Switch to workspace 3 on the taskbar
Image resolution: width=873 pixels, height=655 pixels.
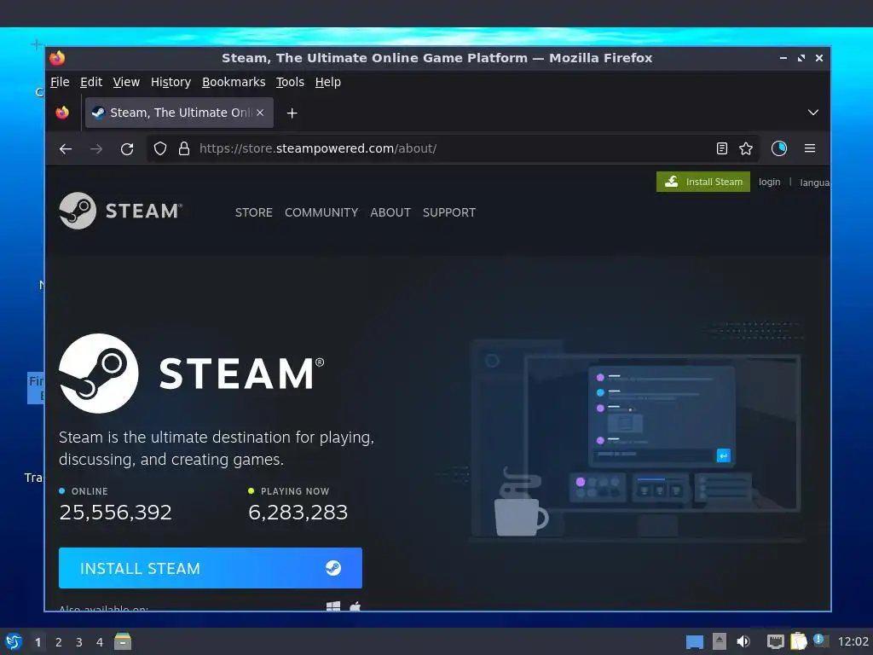(79, 642)
